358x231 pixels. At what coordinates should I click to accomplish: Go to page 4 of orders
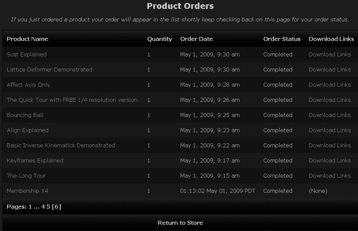pos(43,207)
